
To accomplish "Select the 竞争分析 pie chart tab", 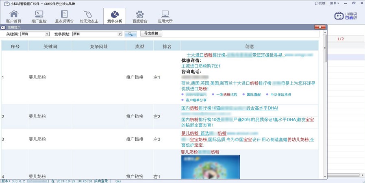I will (115, 16).
